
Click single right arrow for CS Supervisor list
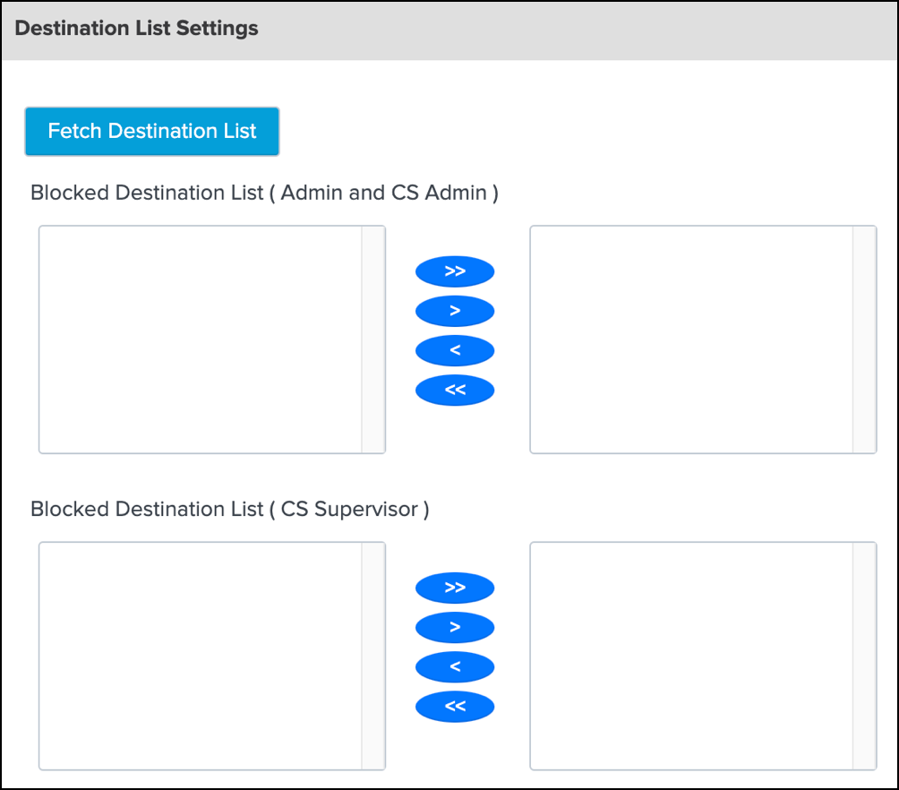455,627
